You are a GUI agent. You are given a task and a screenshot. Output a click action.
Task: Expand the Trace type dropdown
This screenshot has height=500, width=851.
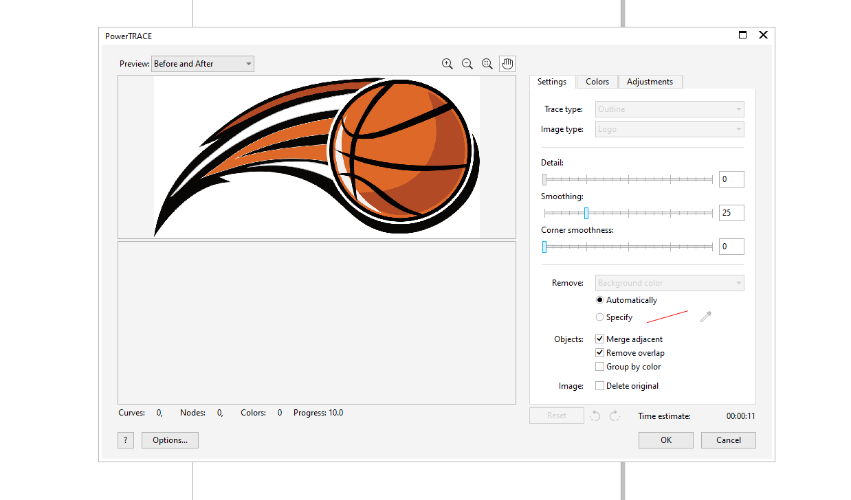tap(669, 109)
